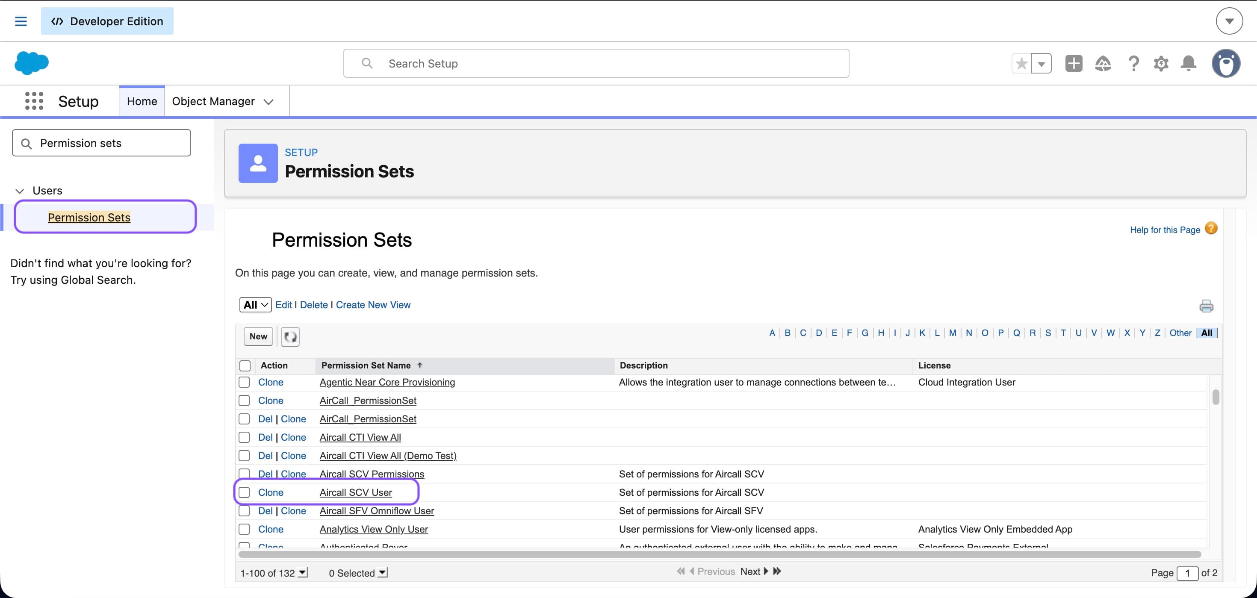The height and width of the screenshot is (598, 1257).
Task: Click the Trailhead guidance icon
Action: (1103, 63)
